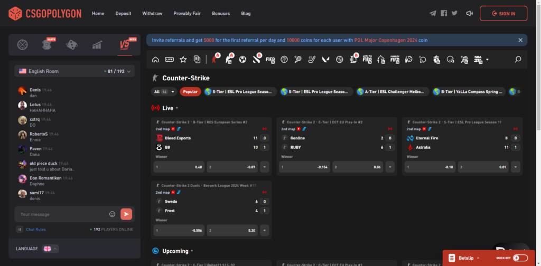The width and height of the screenshot is (541, 266).
Task: Select the football soccer ball icon
Action: tap(242, 59)
